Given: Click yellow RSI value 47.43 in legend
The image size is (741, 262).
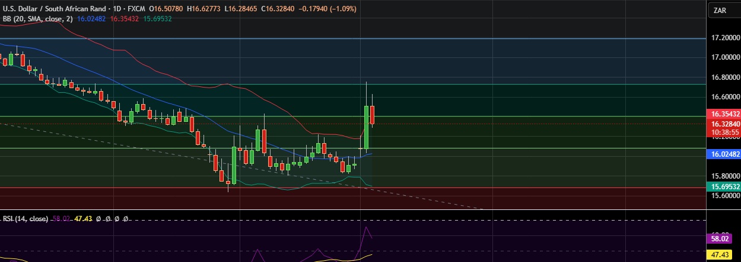Looking at the screenshot, I should [x=83, y=218].
